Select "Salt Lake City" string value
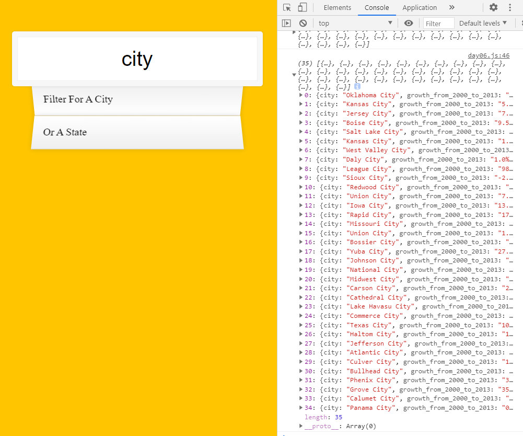The height and width of the screenshot is (436, 523). [x=373, y=132]
